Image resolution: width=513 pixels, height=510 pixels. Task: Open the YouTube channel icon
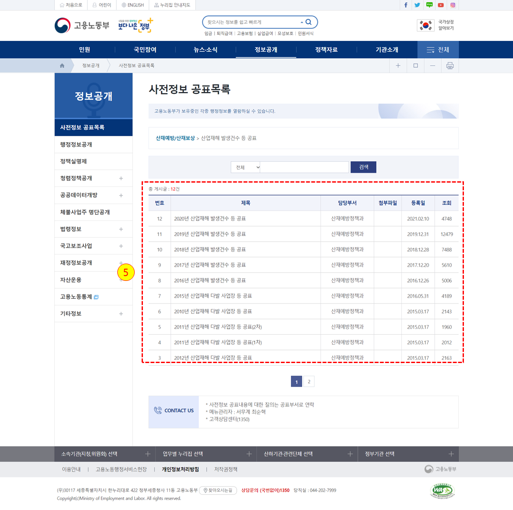pos(441,5)
